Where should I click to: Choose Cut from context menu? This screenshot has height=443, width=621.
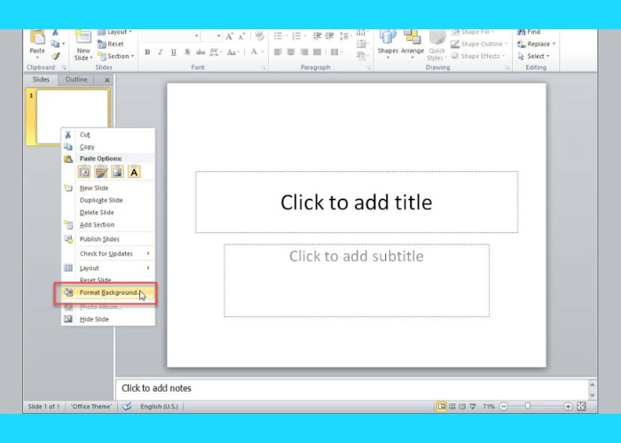(x=108, y=135)
